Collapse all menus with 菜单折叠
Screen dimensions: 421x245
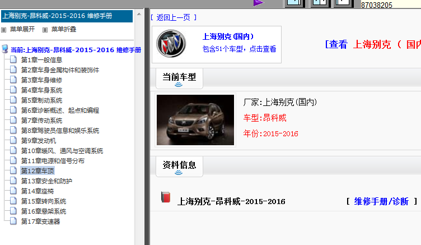(x=64, y=29)
